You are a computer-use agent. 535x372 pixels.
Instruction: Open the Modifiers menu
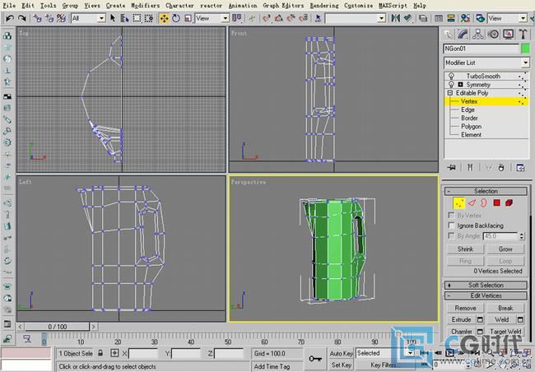(x=146, y=6)
